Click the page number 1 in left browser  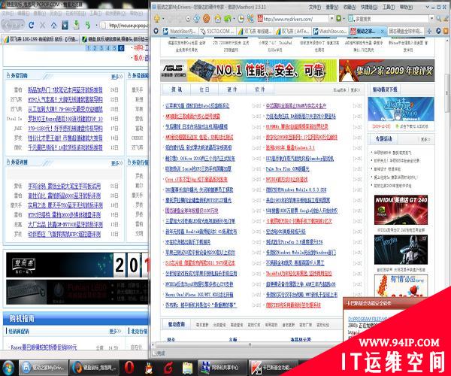pyautogui.click(x=88, y=48)
